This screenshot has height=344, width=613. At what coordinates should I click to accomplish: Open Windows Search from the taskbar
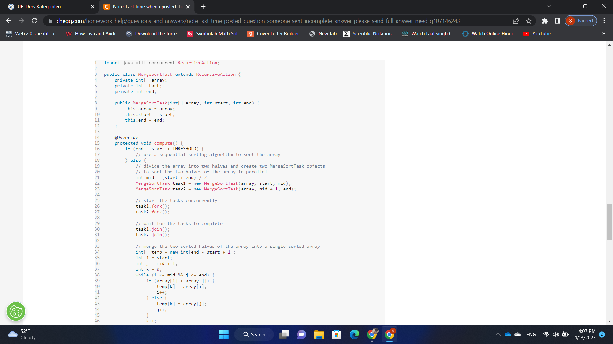(254, 334)
